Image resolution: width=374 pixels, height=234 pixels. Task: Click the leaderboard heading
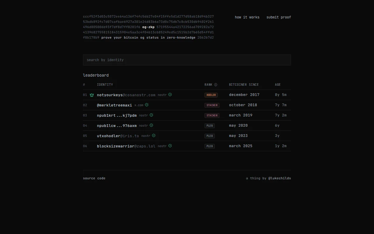[96, 75]
